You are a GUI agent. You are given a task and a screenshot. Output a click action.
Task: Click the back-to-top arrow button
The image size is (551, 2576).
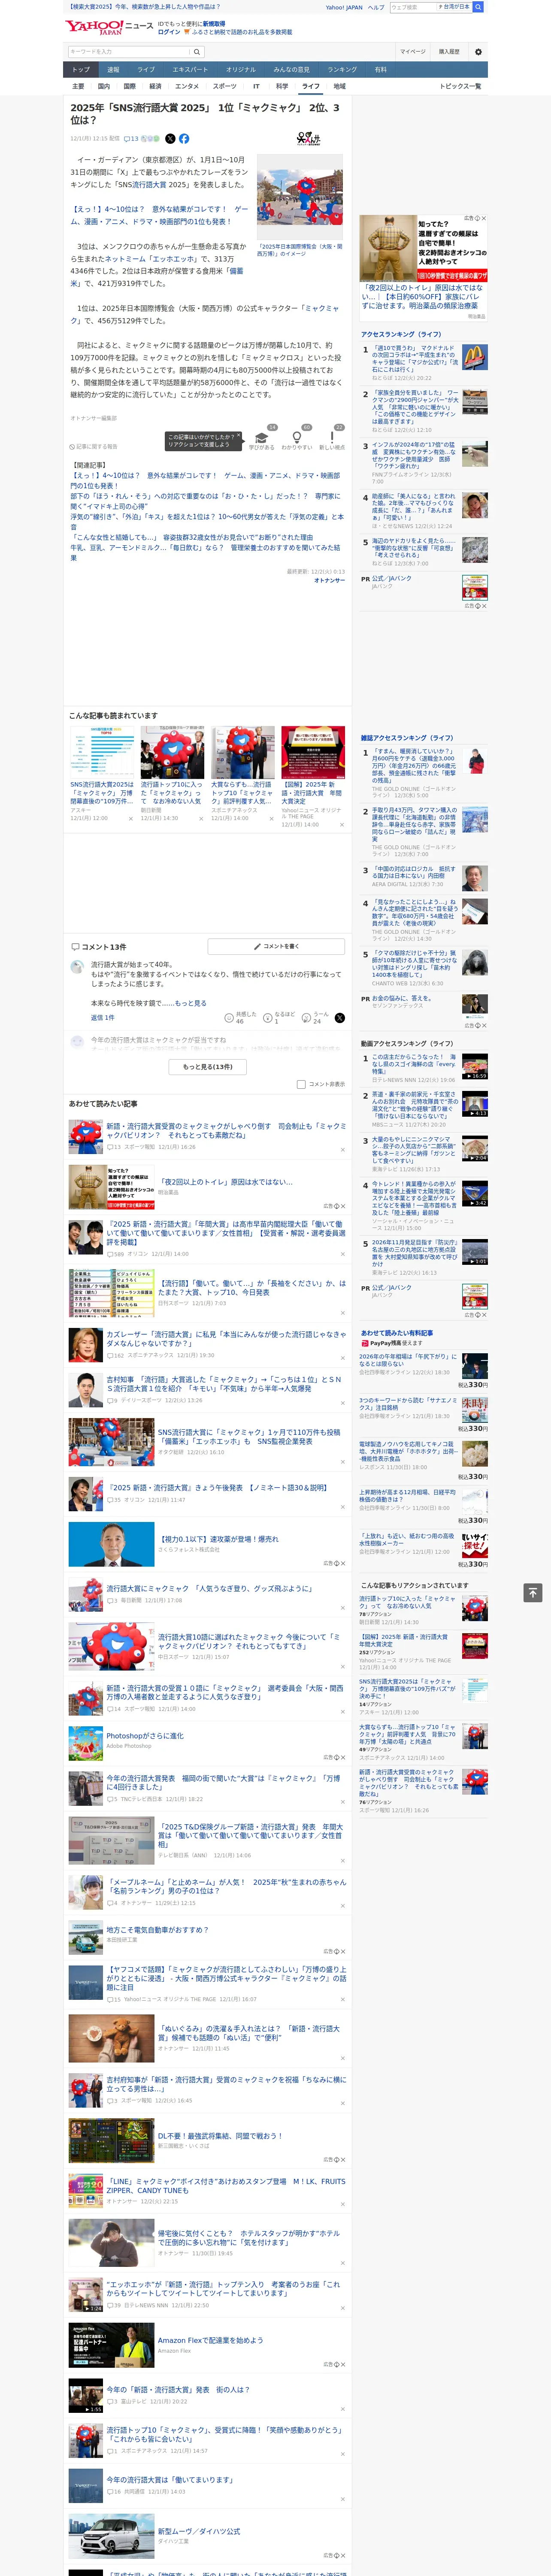(x=533, y=1593)
